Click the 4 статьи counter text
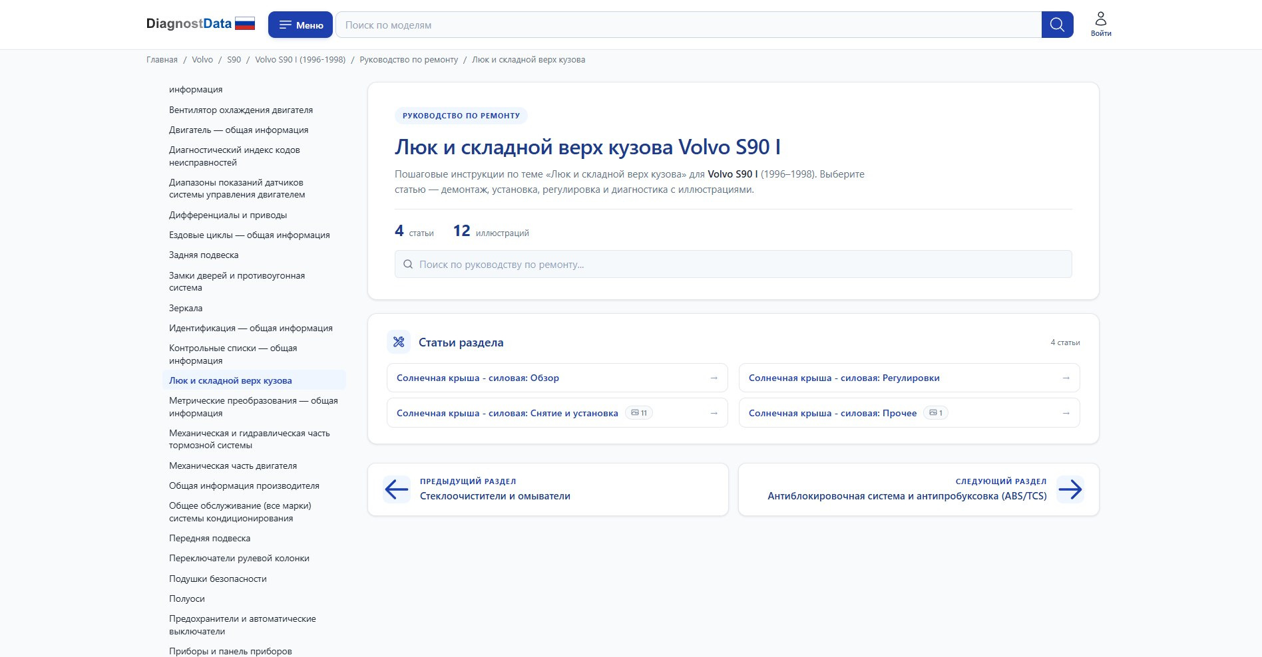This screenshot has width=1262, height=657. (414, 231)
